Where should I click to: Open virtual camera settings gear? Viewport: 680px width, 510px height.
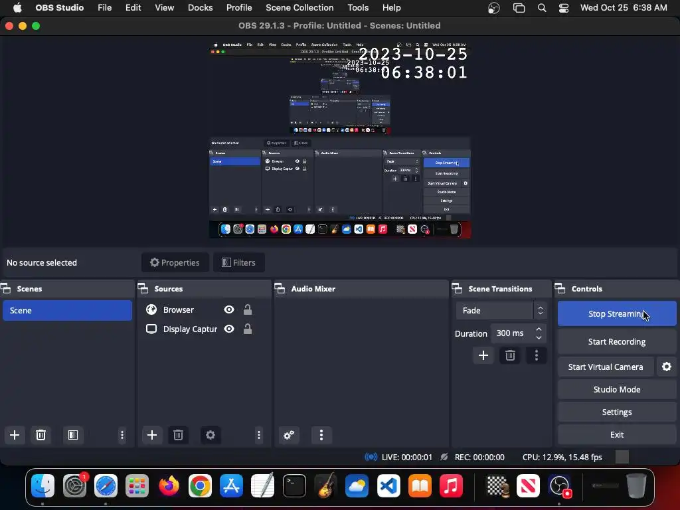tap(667, 367)
